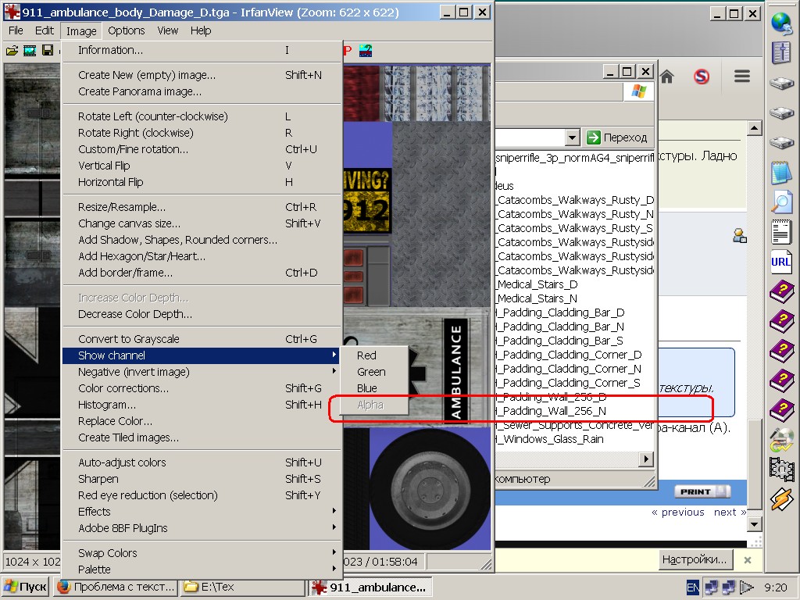Open the address bar dropdown in Explorer window
Image resolution: width=800 pixels, height=600 pixels.
[x=573, y=137]
